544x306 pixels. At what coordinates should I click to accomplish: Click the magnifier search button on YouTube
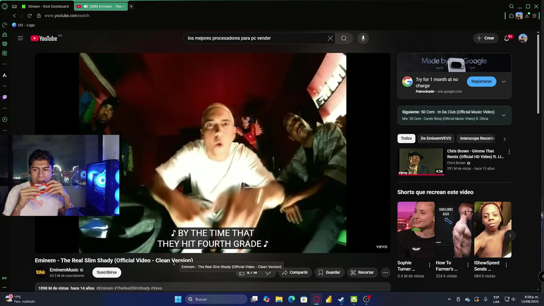pyautogui.click(x=344, y=38)
